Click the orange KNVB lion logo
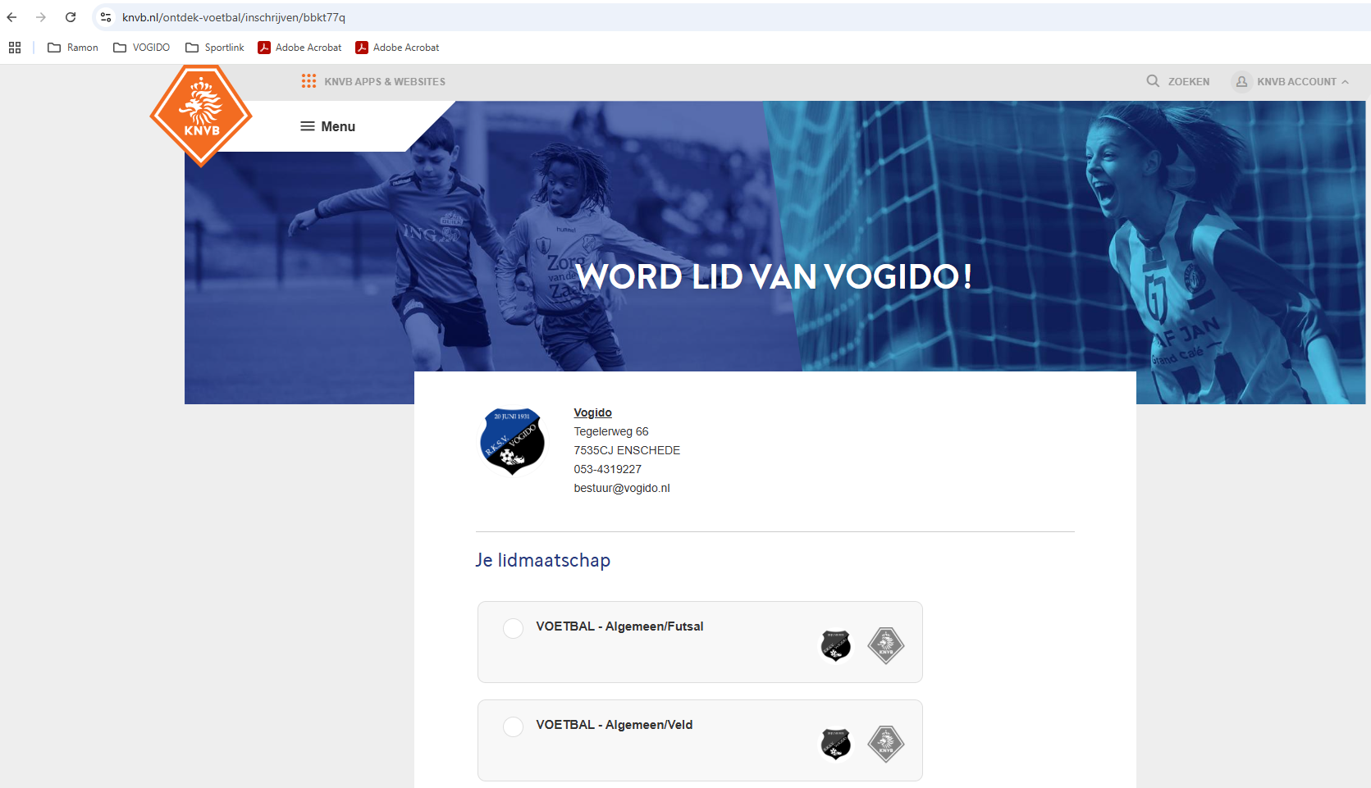1371x788 pixels. (201, 115)
